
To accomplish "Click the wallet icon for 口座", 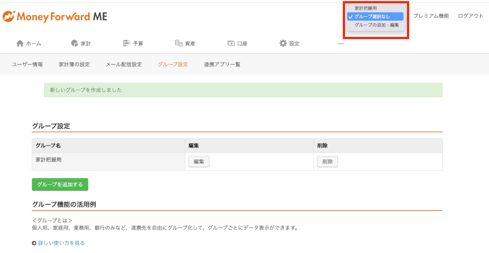I will (231, 43).
